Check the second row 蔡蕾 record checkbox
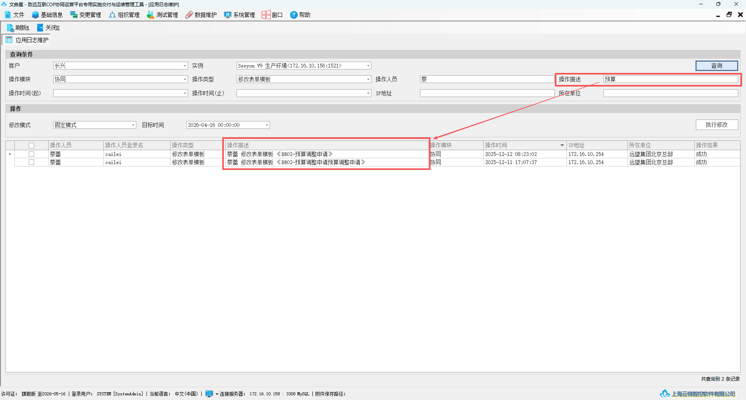Viewport: 746px width, 400px height. pos(31,162)
